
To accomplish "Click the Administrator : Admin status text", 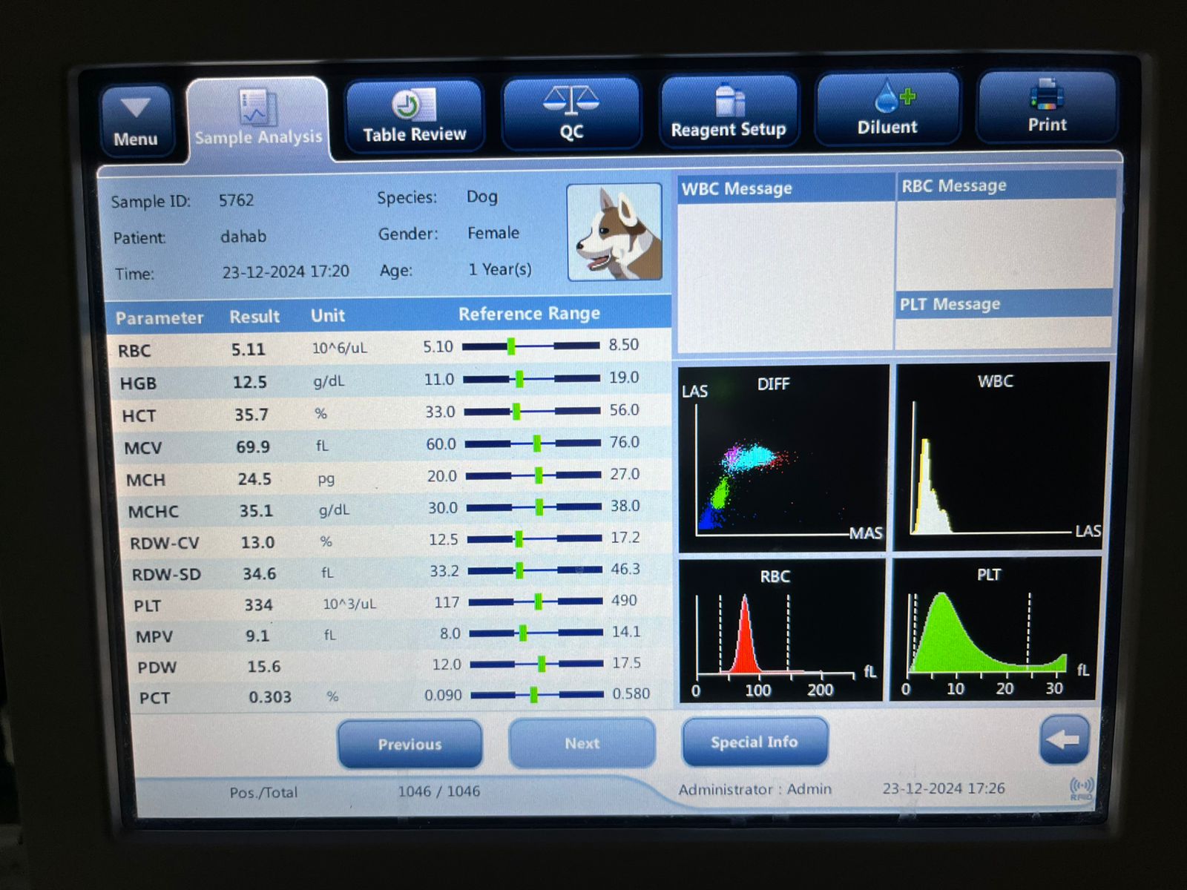I will tap(755, 790).
